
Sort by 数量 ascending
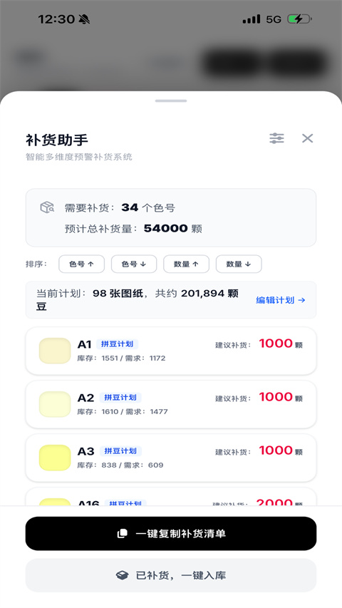[186, 264]
